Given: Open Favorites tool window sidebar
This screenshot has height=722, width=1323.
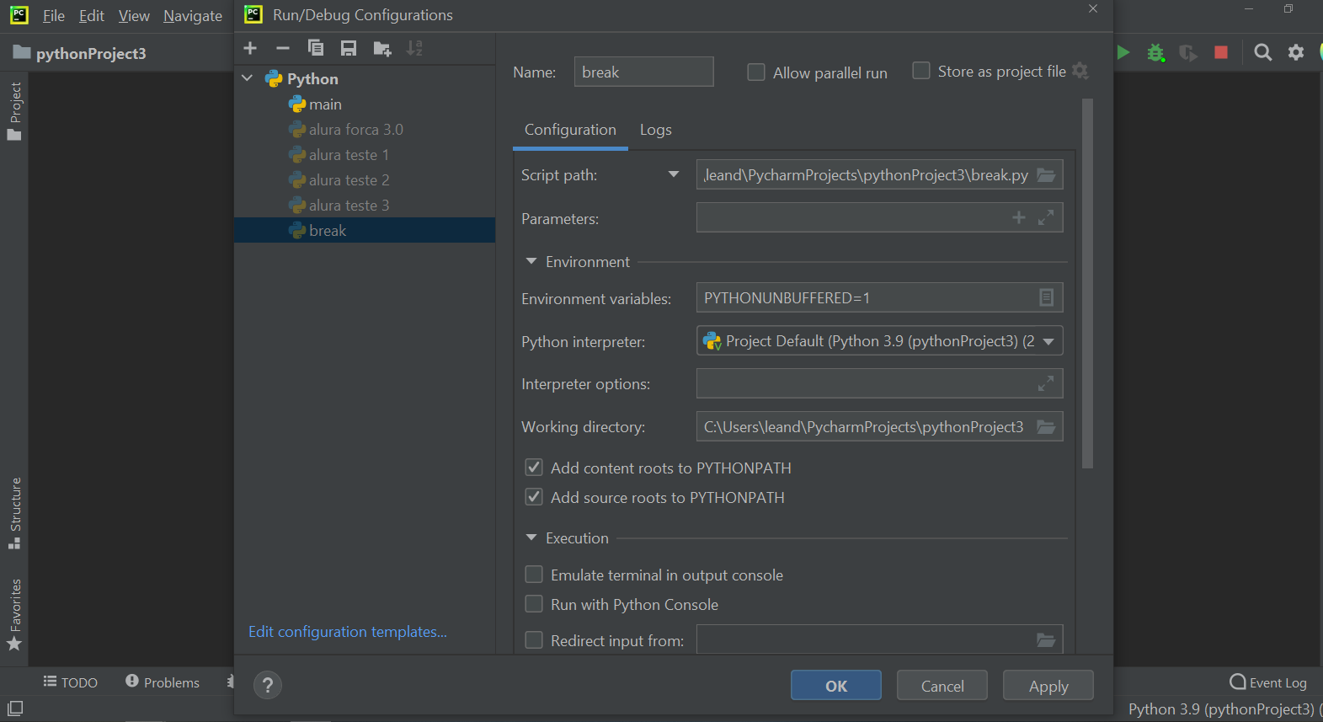Looking at the screenshot, I should click(x=14, y=615).
